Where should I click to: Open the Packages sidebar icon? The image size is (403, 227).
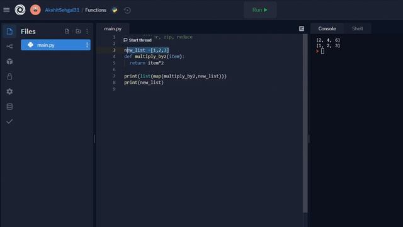(x=9, y=62)
